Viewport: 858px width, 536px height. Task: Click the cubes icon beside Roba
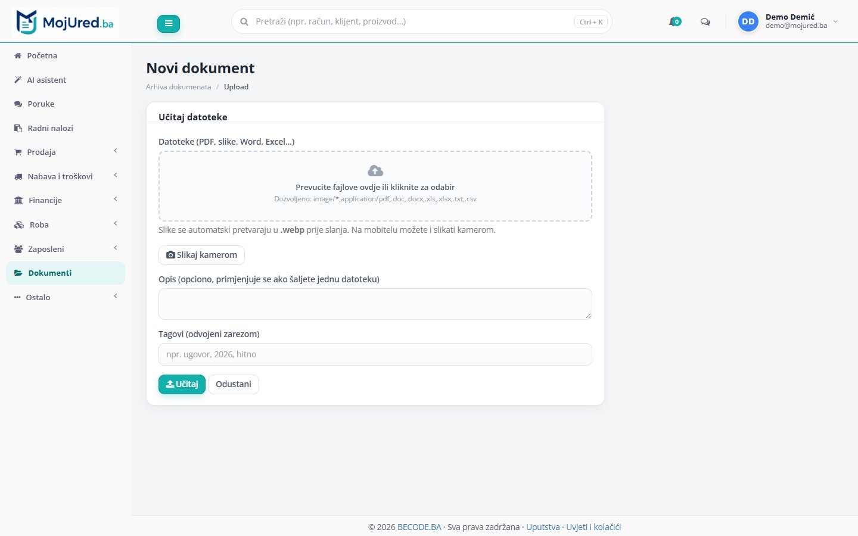[x=19, y=225]
